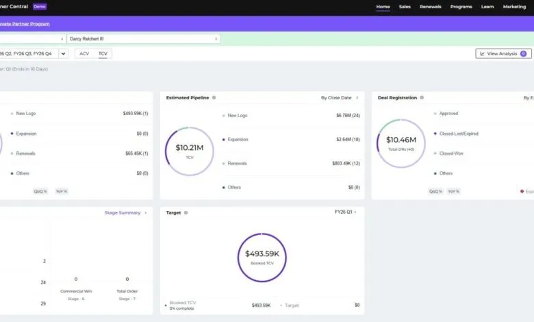Click the Expansion row in left card
The height and width of the screenshot is (322, 534).
79,134
